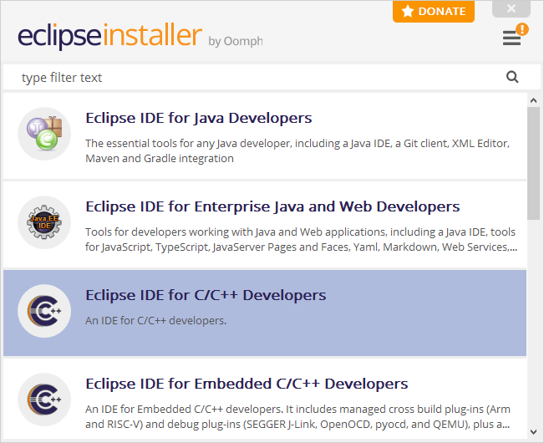The image size is (544, 443).
Task: Click the orange notification exclamation badge
Action: click(x=522, y=29)
